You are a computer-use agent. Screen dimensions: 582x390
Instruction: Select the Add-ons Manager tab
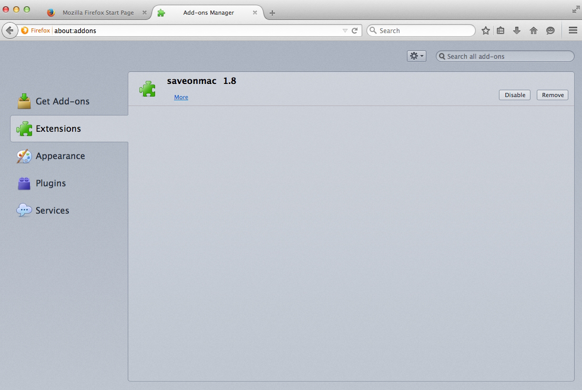point(208,13)
